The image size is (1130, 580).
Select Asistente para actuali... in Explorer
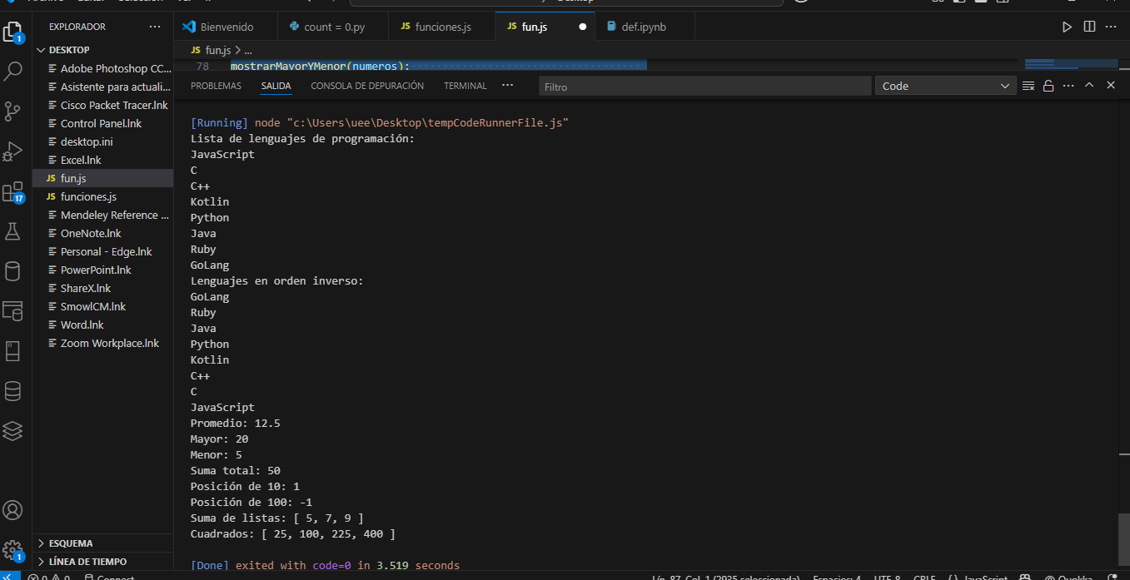pyautogui.click(x=104, y=87)
